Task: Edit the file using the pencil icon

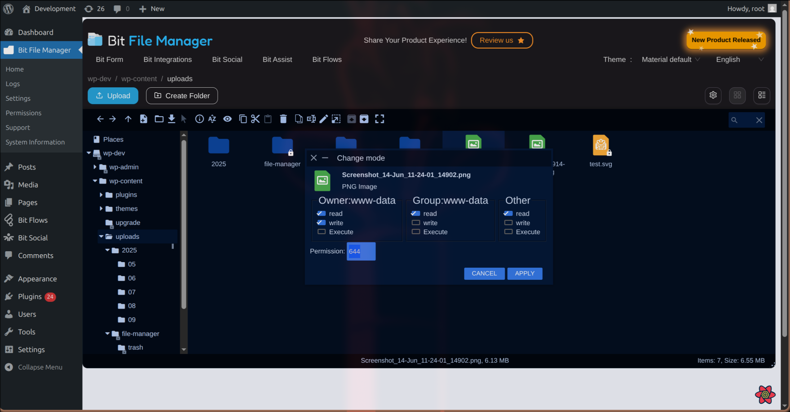Action: 324,119
